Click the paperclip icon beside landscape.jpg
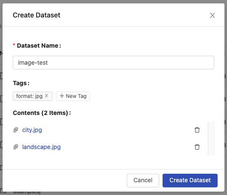 pos(16,147)
